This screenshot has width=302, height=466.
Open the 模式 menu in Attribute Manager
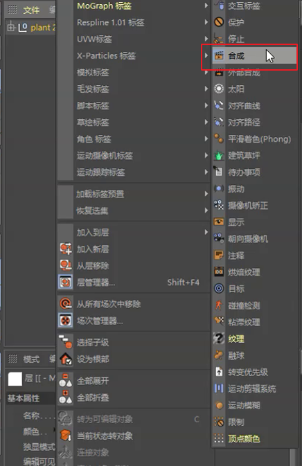(31, 359)
